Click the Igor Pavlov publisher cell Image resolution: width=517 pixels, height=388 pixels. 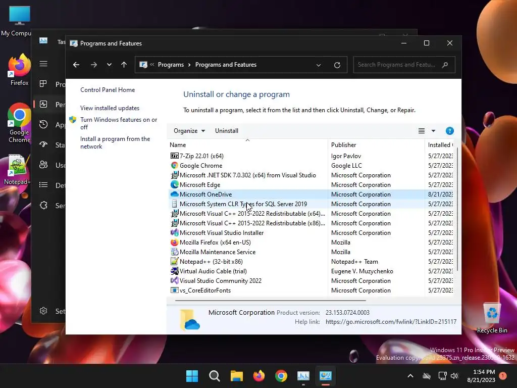(x=346, y=156)
